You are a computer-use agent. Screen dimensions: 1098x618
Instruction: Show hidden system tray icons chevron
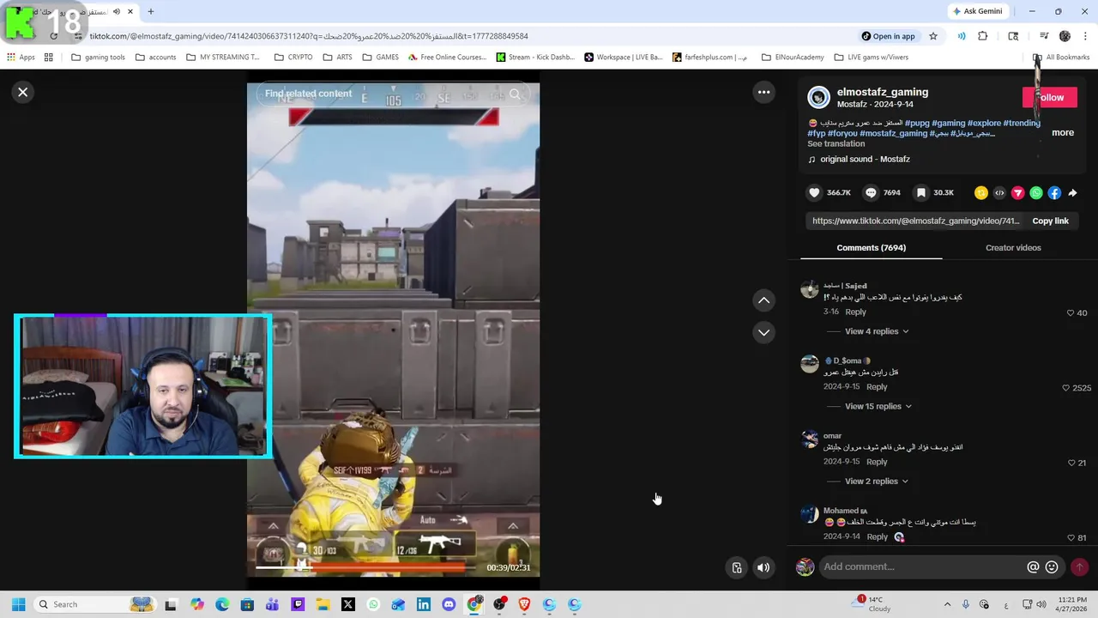coord(947,604)
